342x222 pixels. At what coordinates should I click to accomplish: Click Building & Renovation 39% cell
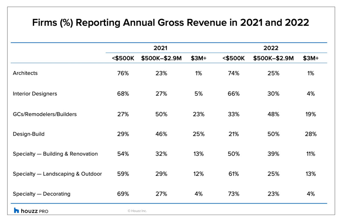[274, 154]
